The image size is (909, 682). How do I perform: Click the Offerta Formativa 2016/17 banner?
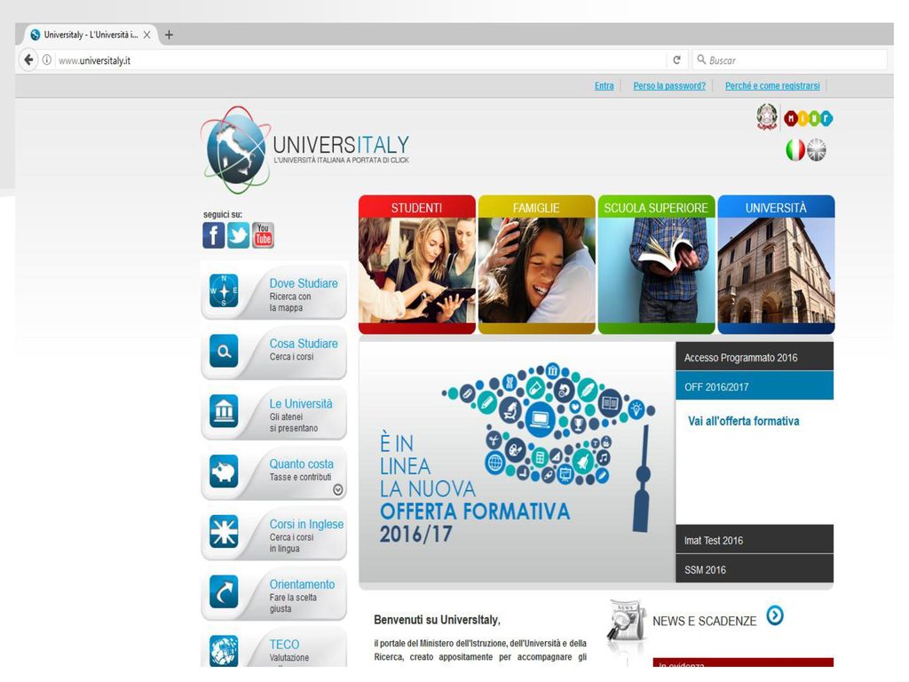[x=518, y=462]
